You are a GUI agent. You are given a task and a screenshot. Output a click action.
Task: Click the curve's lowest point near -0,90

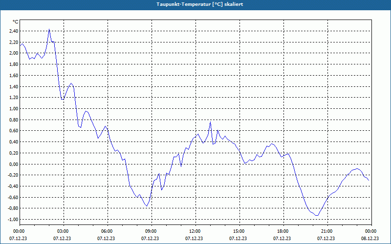pos(317,215)
